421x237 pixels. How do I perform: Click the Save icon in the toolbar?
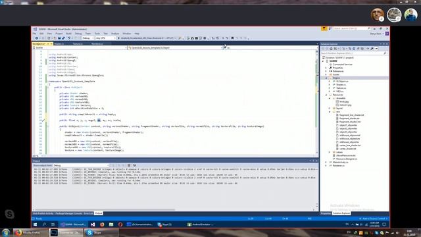[x=59, y=38]
